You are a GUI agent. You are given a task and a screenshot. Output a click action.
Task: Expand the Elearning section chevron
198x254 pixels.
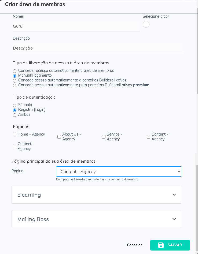174,195
